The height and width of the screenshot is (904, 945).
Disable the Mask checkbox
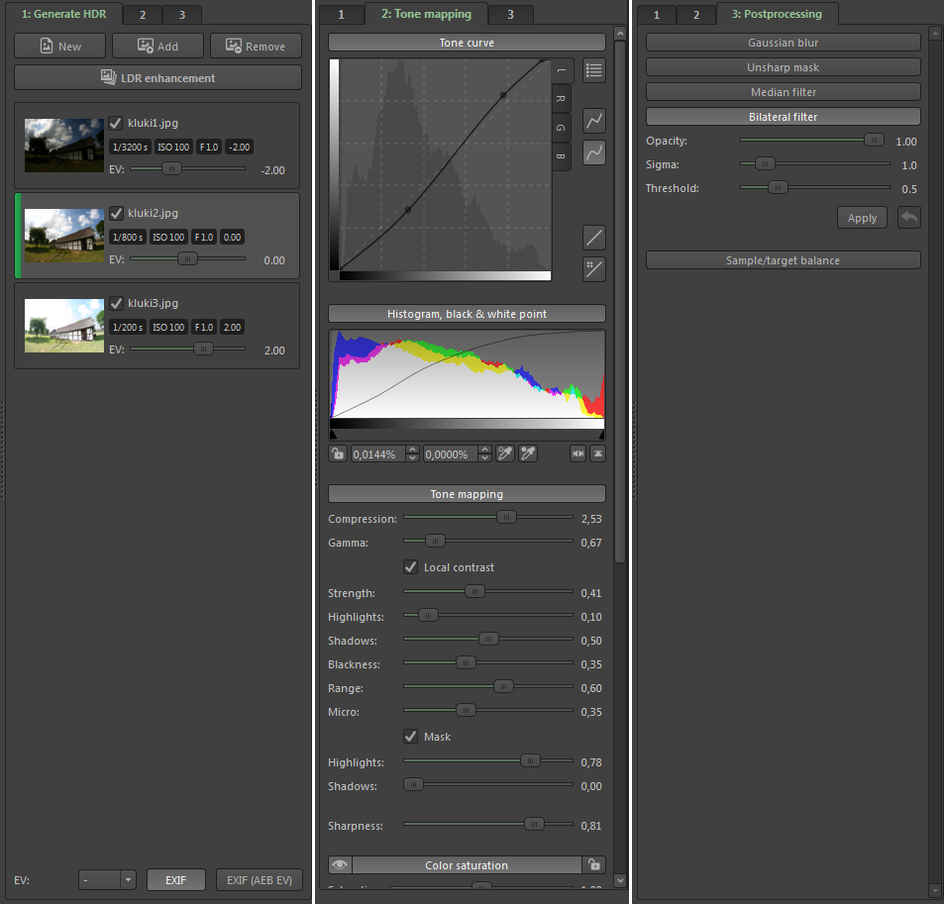(x=410, y=736)
